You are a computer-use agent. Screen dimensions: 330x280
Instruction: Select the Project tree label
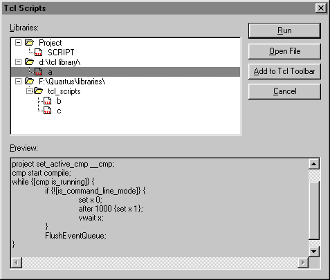pos(51,43)
